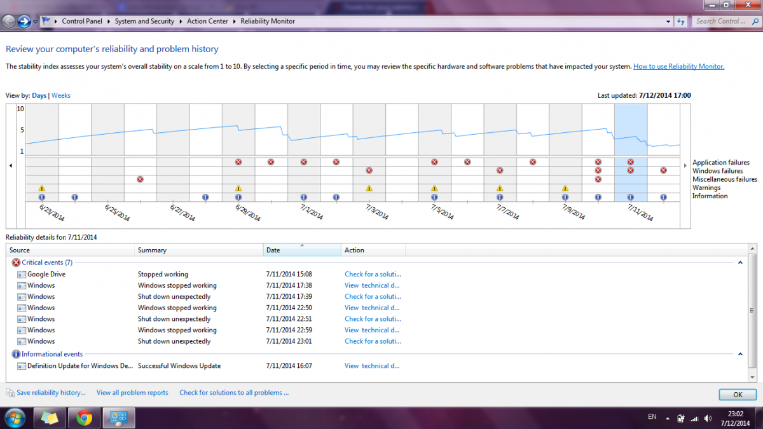Select application failure icon on 7/5/2014
This screenshot has height=429, width=763.
(435, 162)
